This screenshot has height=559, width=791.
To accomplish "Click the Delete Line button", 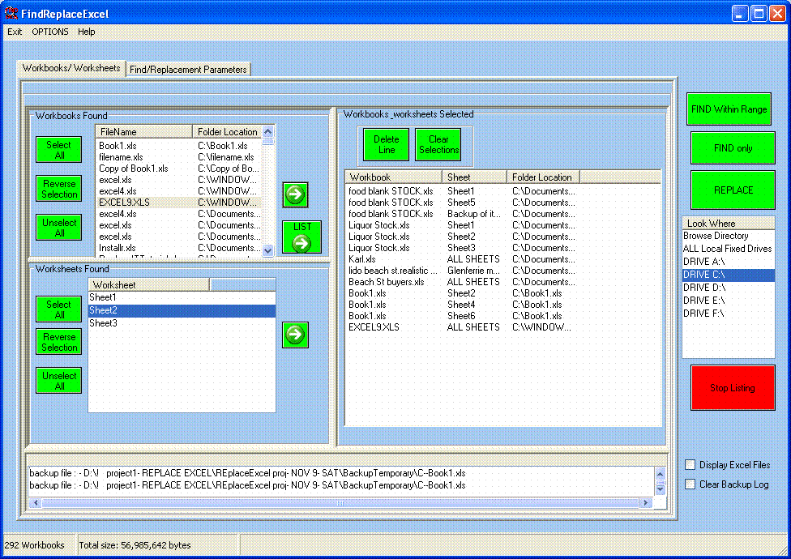I will [387, 145].
